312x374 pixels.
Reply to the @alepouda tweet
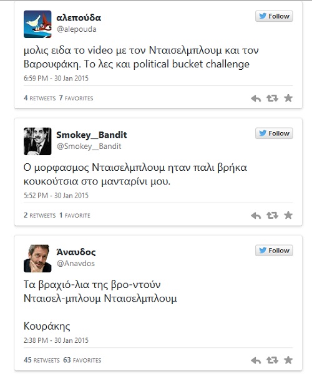click(x=256, y=98)
